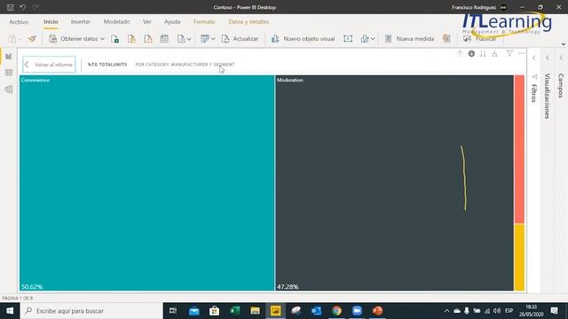Click the Publicar button
The width and height of the screenshot is (568, 319).
[x=479, y=39]
